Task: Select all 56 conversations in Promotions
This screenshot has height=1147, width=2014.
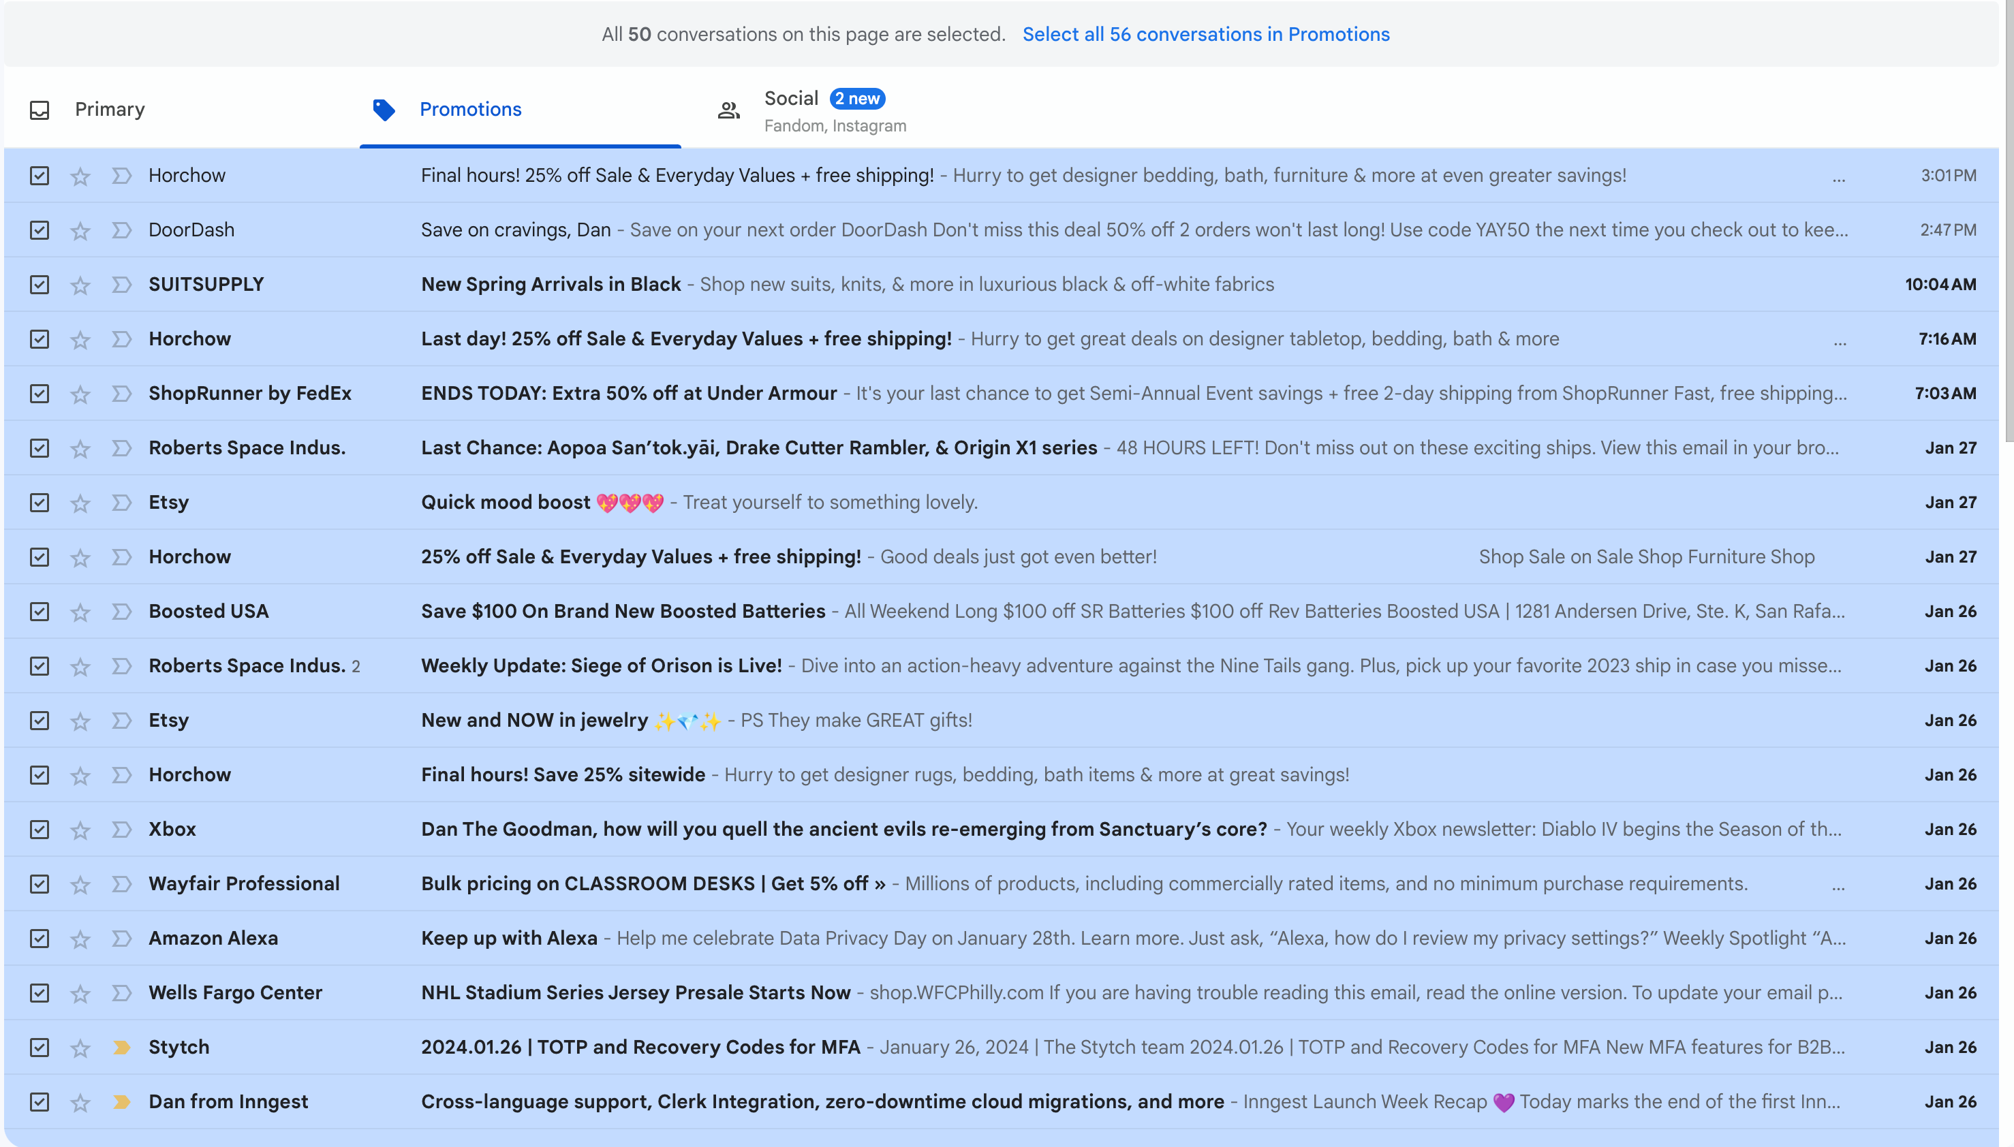Action: coord(1205,34)
